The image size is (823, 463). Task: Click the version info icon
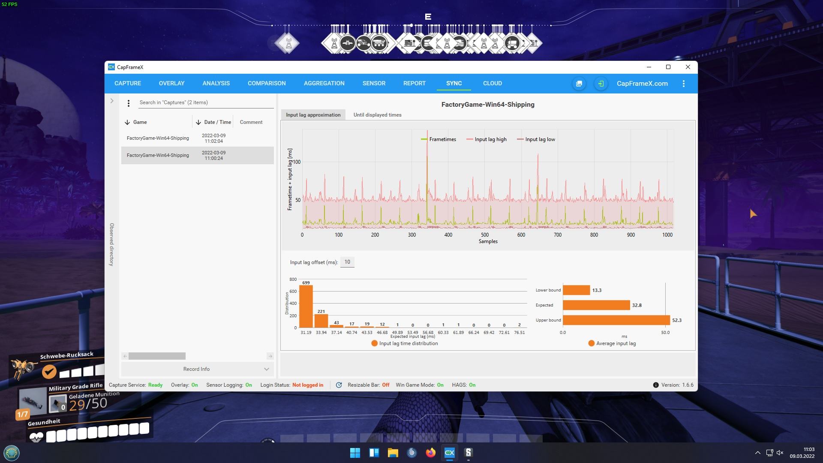(x=656, y=385)
